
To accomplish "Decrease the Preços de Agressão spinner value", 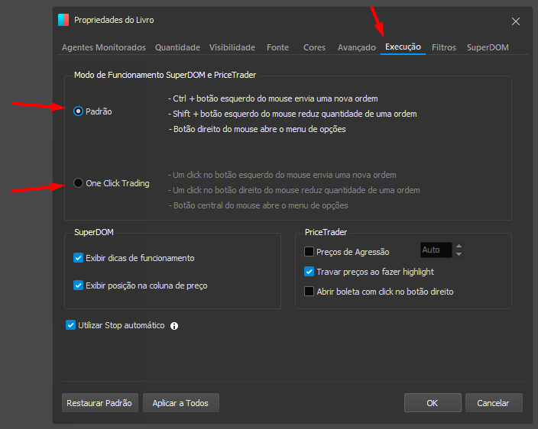I will click(x=459, y=254).
